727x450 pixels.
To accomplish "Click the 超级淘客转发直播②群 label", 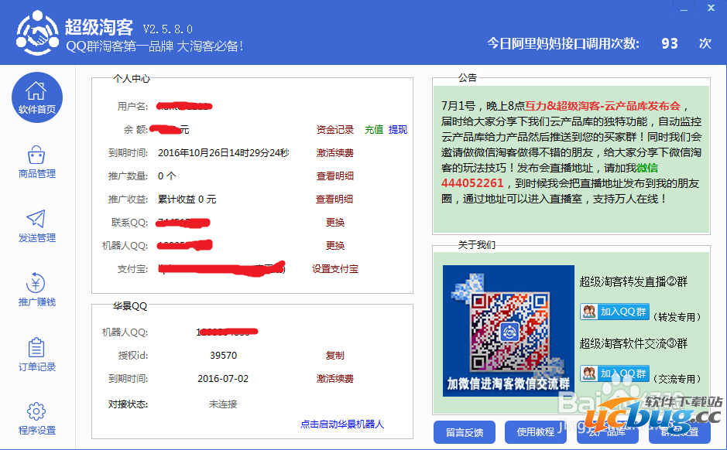I will (633, 281).
